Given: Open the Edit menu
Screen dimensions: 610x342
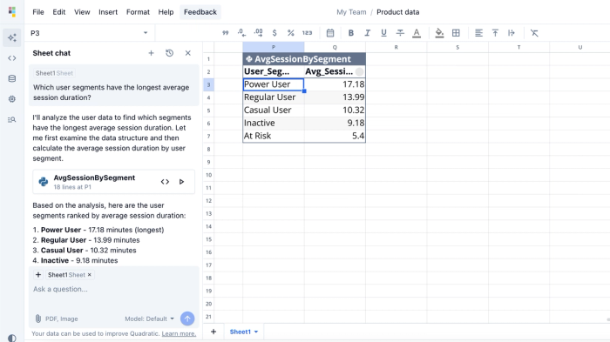Looking at the screenshot, I should (59, 12).
